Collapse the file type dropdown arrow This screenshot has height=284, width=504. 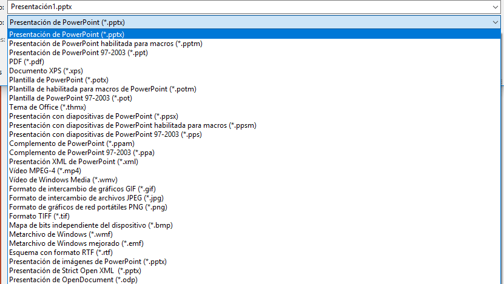495,22
